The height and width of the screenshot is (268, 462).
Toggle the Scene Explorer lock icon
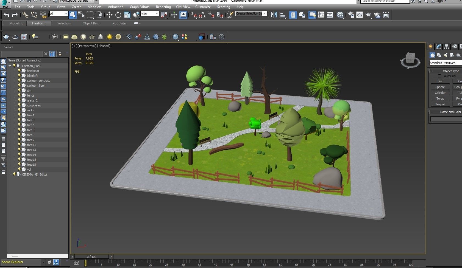tap(60, 54)
